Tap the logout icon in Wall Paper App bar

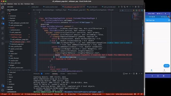pyautogui.click(x=169, y=20)
